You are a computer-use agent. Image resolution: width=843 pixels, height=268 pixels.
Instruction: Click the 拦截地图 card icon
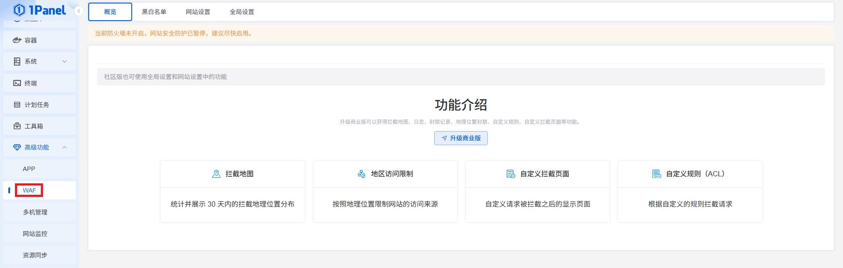(x=216, y=174)
